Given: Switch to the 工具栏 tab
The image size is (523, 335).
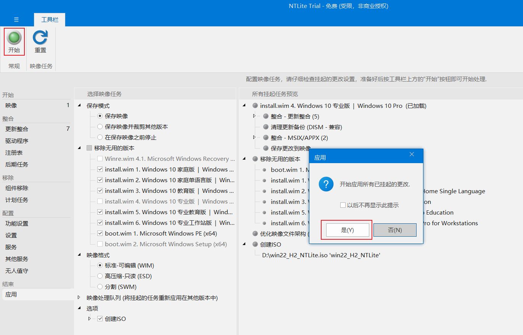Looking at the screenshot, I should [50, 20].
